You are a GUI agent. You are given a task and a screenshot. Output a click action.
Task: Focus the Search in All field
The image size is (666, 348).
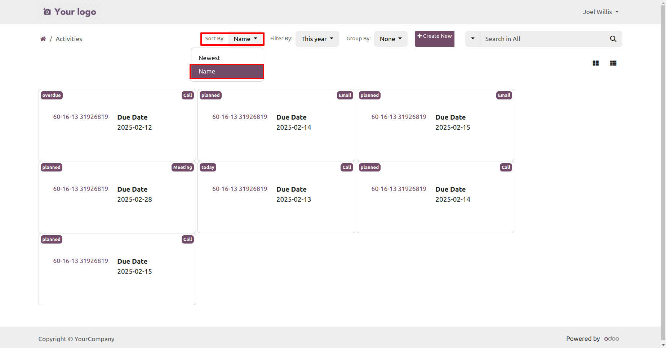(x=542, y=39)
